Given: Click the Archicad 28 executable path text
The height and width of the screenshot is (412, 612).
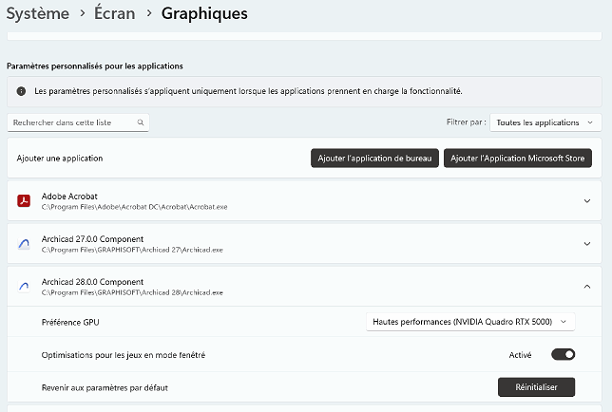Looking at the screenshot, I should pyautogui.click(x=132, y=292).
